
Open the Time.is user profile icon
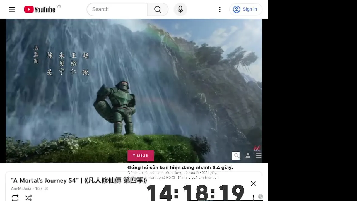(x=248, y=156)
